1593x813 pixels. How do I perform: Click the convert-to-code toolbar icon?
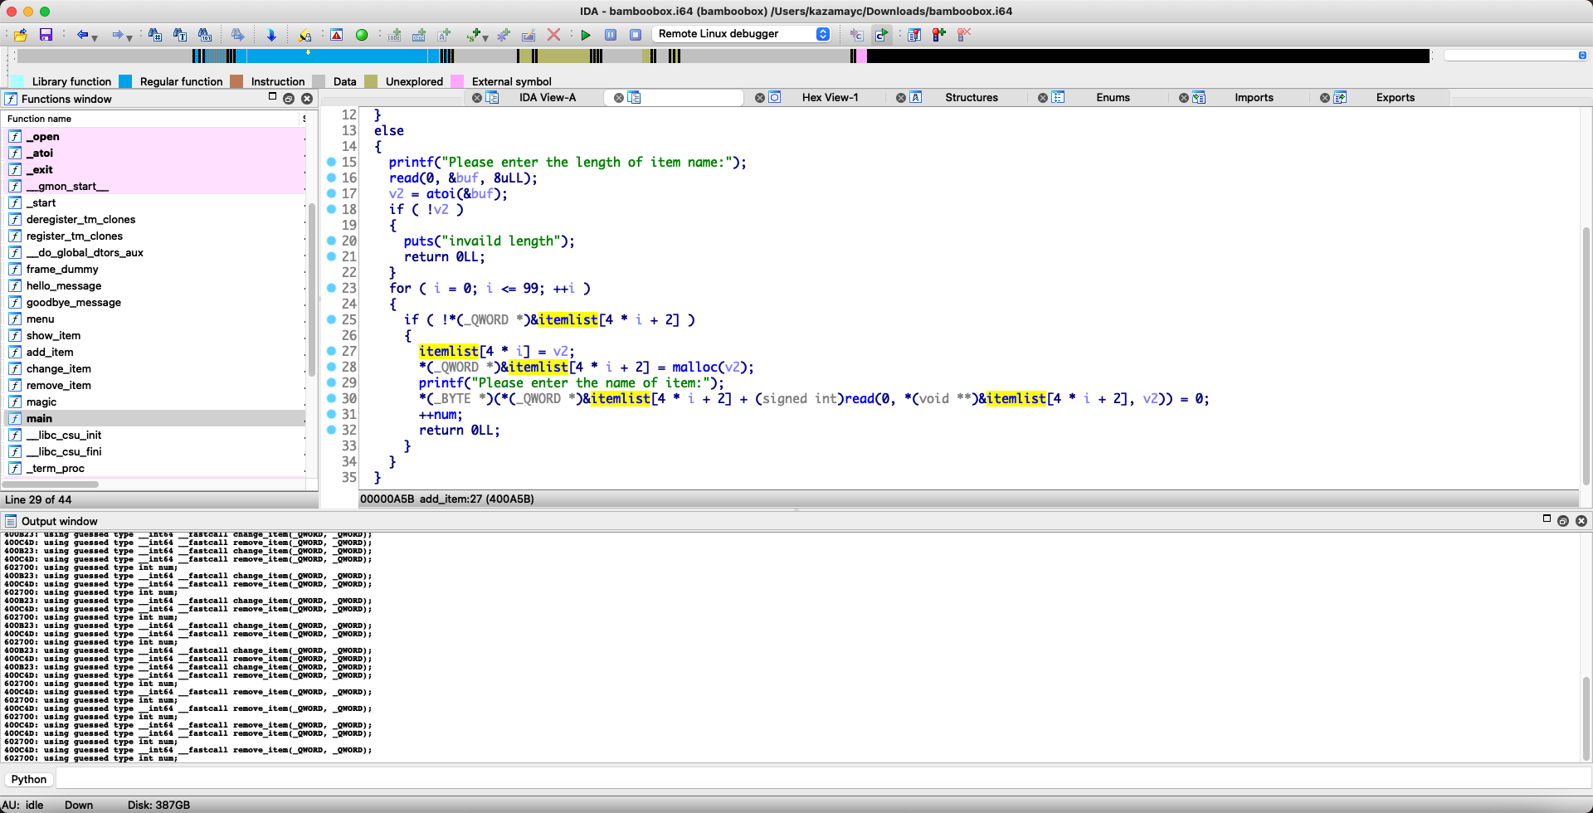394,35
